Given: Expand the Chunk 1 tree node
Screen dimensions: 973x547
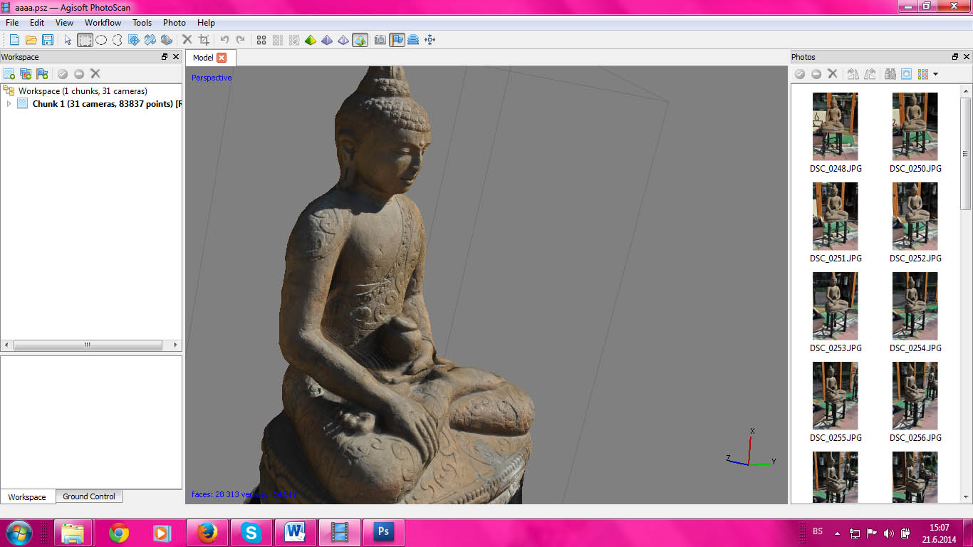Looking at the screenshot, I should pos(9,104).
